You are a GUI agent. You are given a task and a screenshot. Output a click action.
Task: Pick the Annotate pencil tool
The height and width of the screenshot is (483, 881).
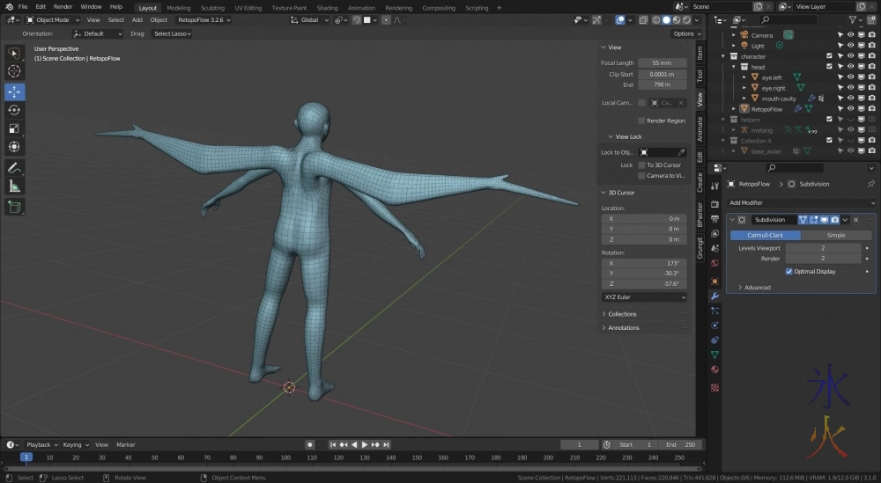tap(14, 167)
